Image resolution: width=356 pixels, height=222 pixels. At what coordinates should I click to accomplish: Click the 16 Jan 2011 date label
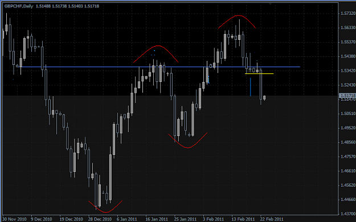click(157, 219)
